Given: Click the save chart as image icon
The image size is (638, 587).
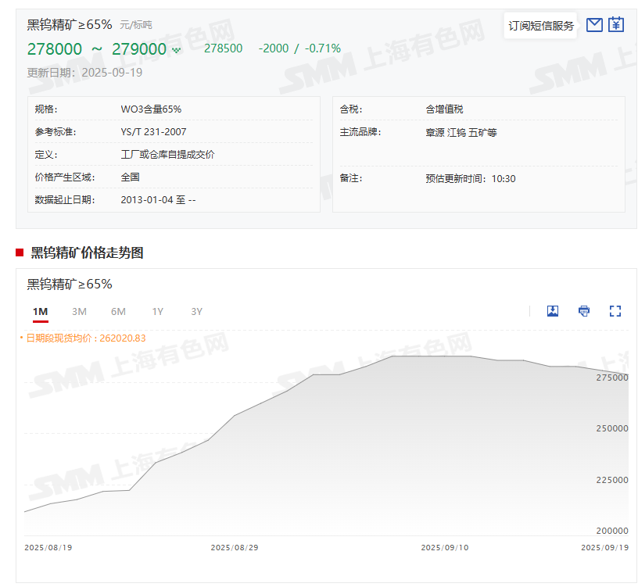Looking at the screenshot, I should pos(553,311).
